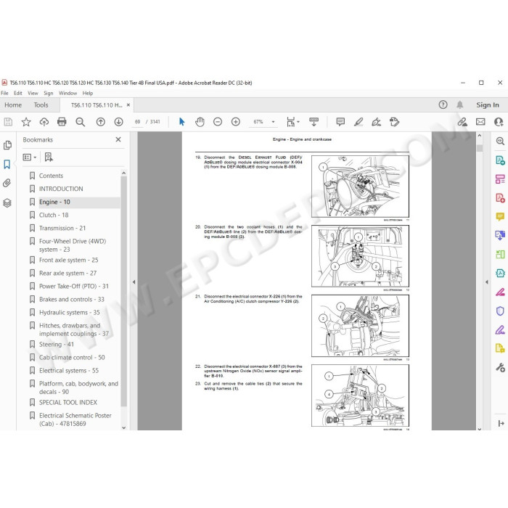Open the Layers panel icon
The image size is (508, 508).
7,202
